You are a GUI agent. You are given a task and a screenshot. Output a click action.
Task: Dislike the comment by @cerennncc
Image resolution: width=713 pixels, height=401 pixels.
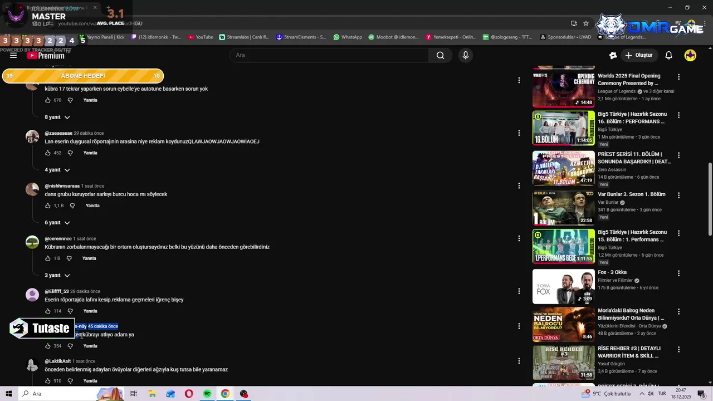(69, 258)
